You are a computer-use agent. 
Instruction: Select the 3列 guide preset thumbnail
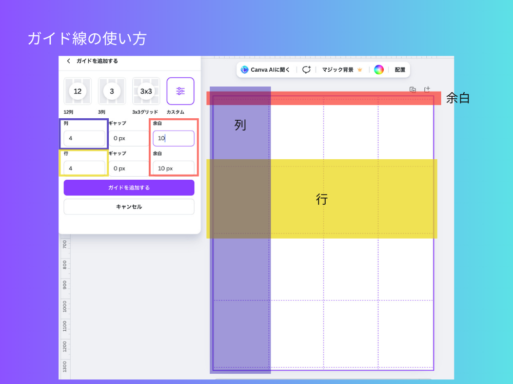pyautogui.click(x=112, y=91)
